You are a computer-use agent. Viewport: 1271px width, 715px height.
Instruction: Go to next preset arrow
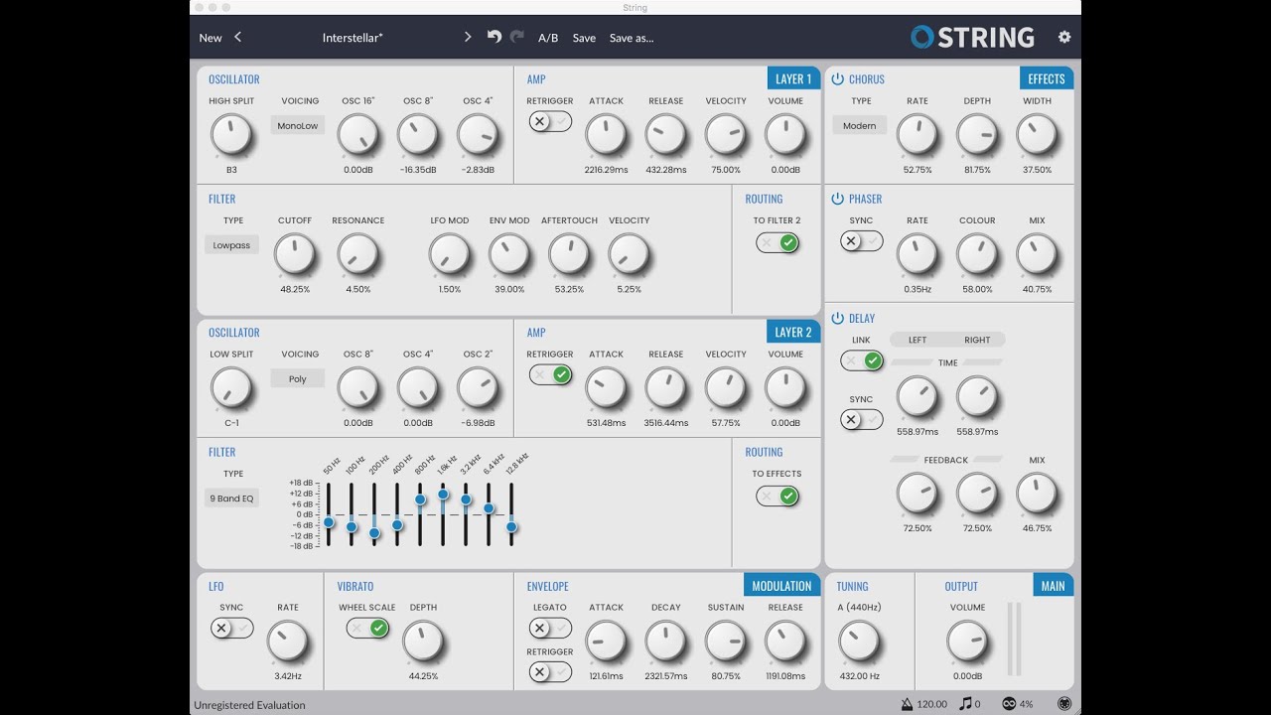point(468,38)
